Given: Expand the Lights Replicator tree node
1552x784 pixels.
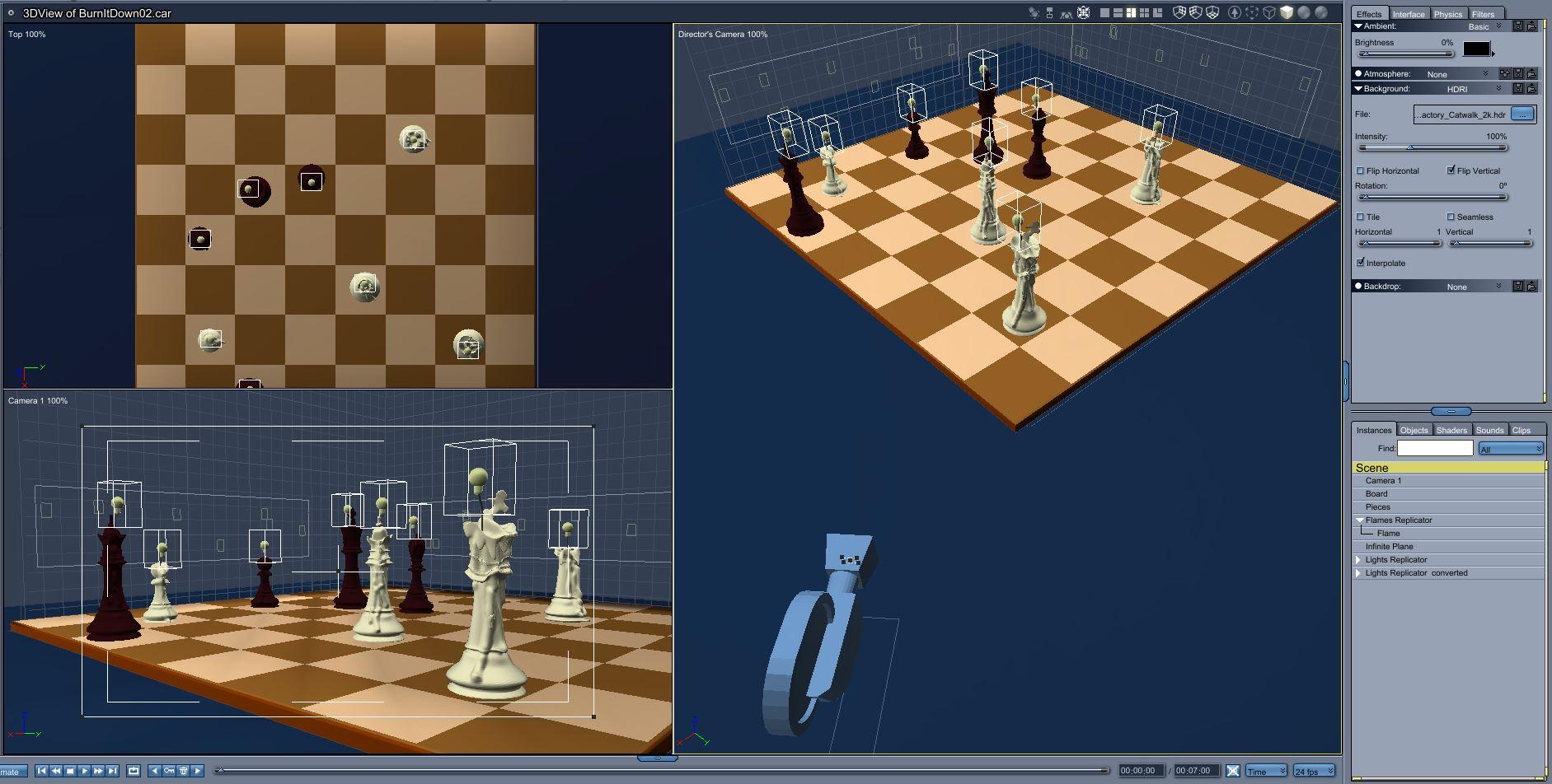Looking at the screenshot, I should coord(1358,560).
